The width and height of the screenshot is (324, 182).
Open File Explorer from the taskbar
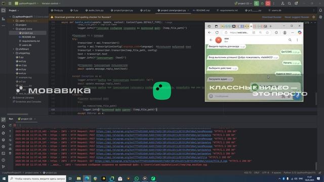coord(79,178)
